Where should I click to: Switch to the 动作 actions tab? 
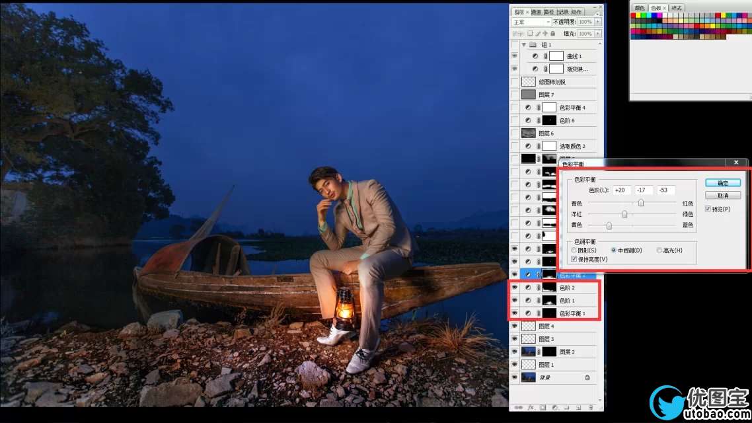point(576,12)
